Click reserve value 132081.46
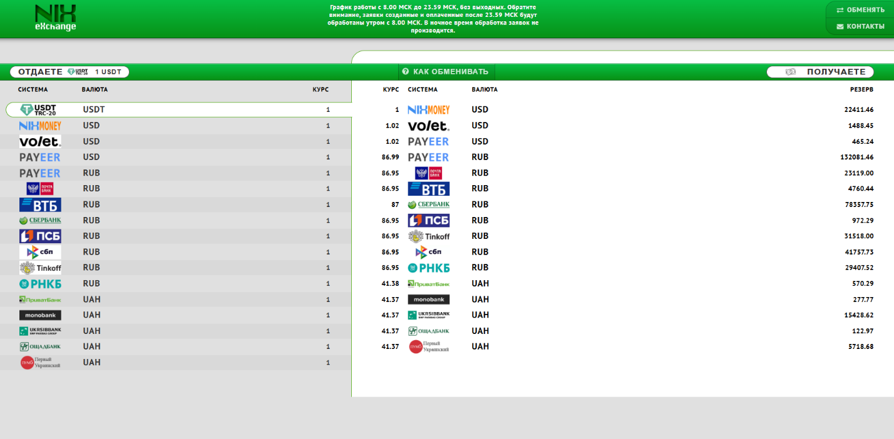The width and height of the screenshot is (894, 439). pyautogui.click(x=856, y=157)
